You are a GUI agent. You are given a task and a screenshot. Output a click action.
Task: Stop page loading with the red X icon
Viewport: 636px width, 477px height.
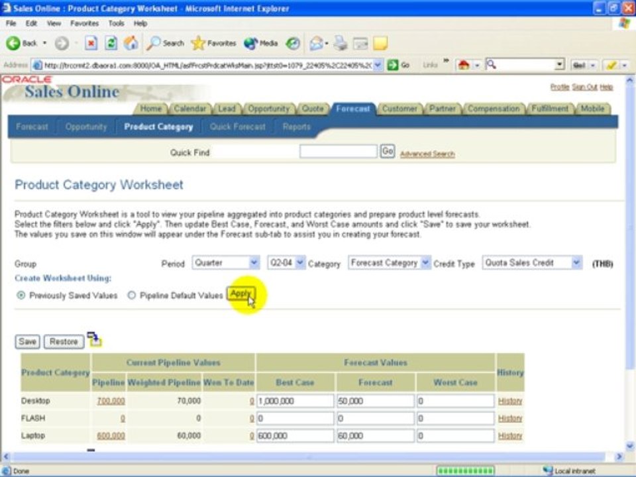click(91, 43)
